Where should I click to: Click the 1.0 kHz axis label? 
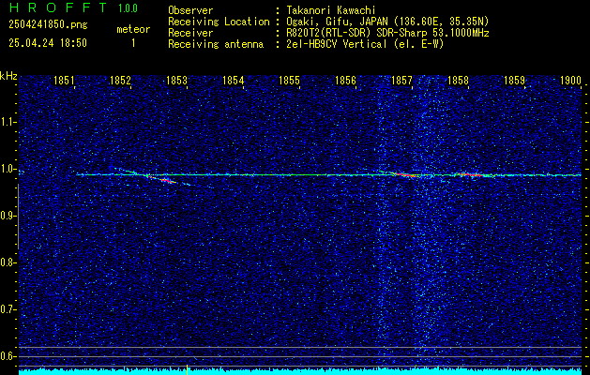point(8,170)
